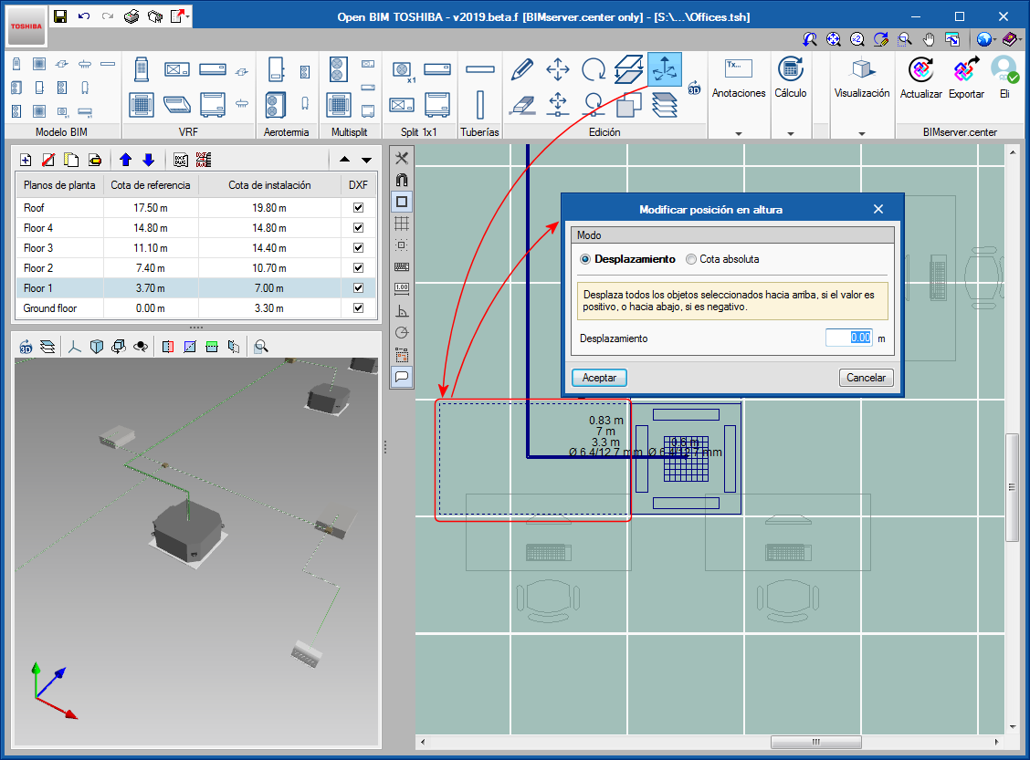Image resolution: width=1030 pixels, height=760 pixels.
Task: Click the horizontal scrollbar thumb in plan view
Action: pos(815,743)
